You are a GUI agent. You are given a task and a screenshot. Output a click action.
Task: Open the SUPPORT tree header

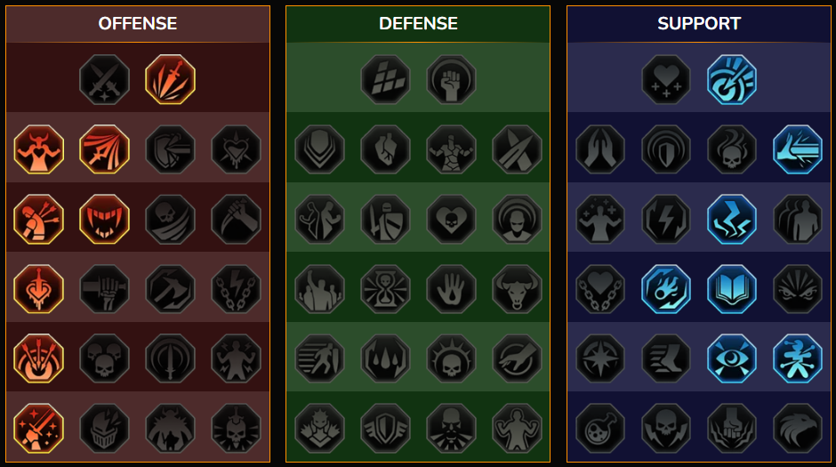click(x=699, y=23)
